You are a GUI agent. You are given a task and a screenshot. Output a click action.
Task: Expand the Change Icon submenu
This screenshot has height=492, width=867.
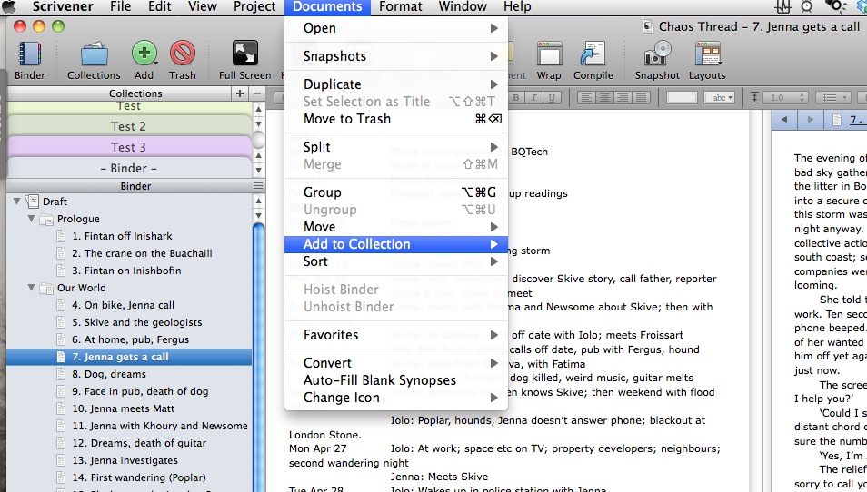coord(396,398)
